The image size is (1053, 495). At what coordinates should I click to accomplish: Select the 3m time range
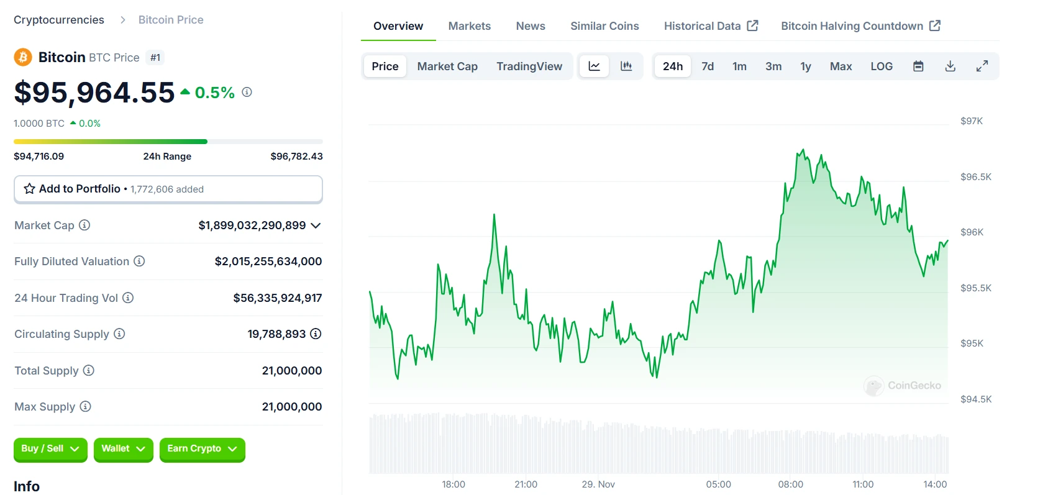pyautogui.click(x=773, y=66)
